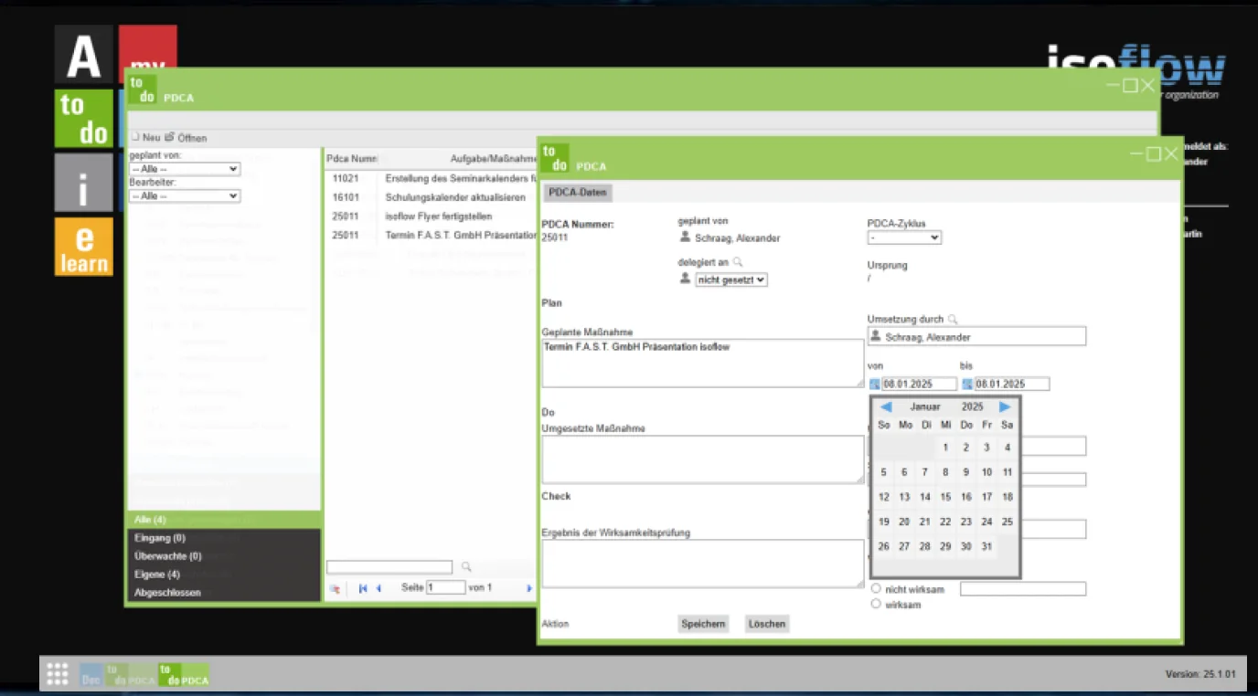Click the 'Pdca Nummer' column header

pyautogui.click(x=353, y=159)
